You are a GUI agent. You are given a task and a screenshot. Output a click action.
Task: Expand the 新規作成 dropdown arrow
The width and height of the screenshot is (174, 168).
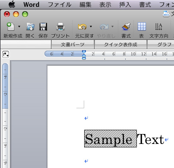click(x=19, y=27)
